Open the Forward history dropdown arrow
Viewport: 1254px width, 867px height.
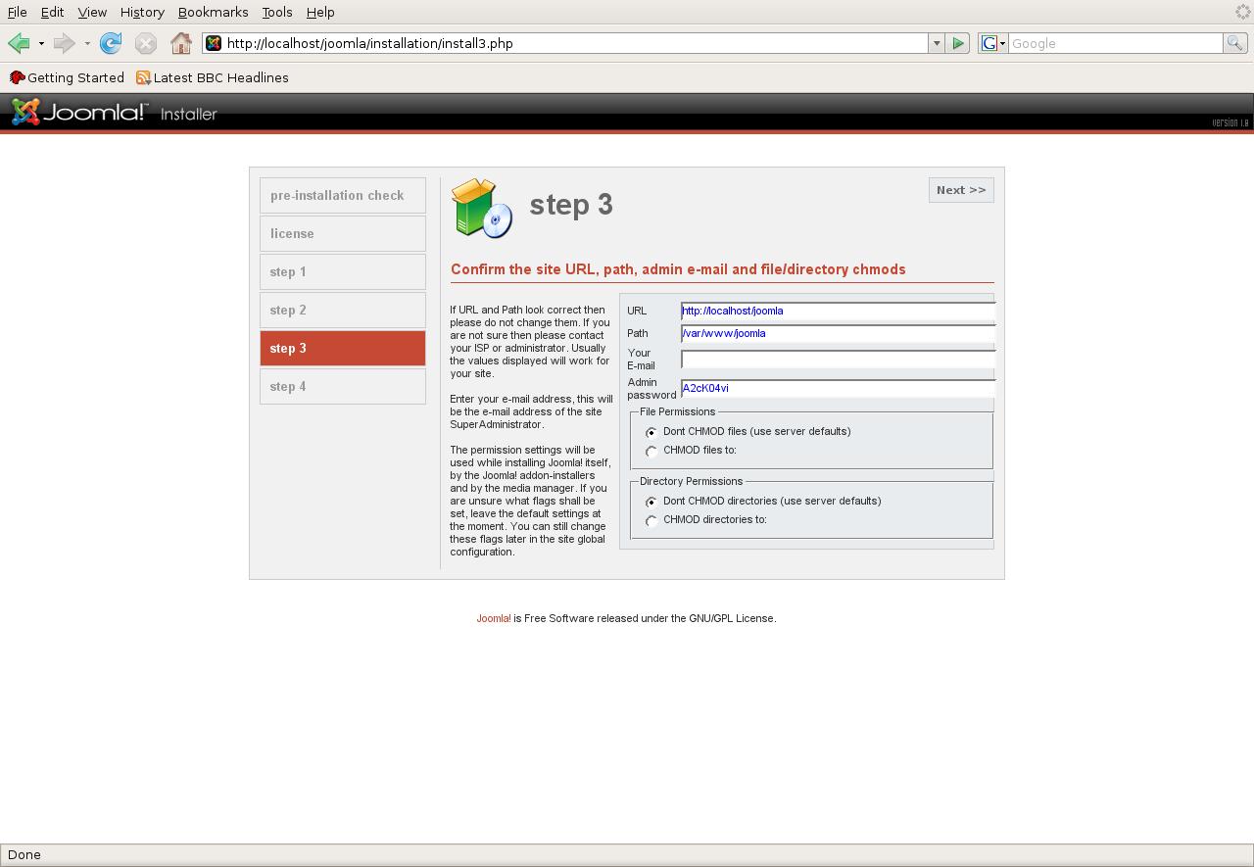pos(87,43)
